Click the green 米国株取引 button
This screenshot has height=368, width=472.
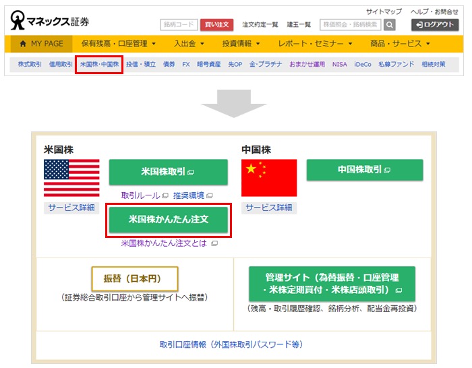(169, 172)
